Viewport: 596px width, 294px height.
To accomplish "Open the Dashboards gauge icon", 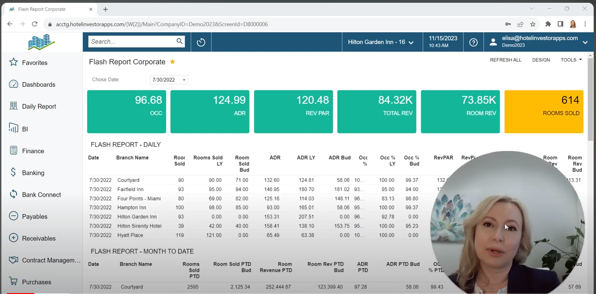I will click(13, 84).
